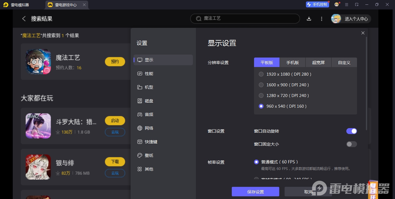Open the 磁盘 settings section
Image resolution: width=395 pixels, height=199 pixels.
point(163,101)
